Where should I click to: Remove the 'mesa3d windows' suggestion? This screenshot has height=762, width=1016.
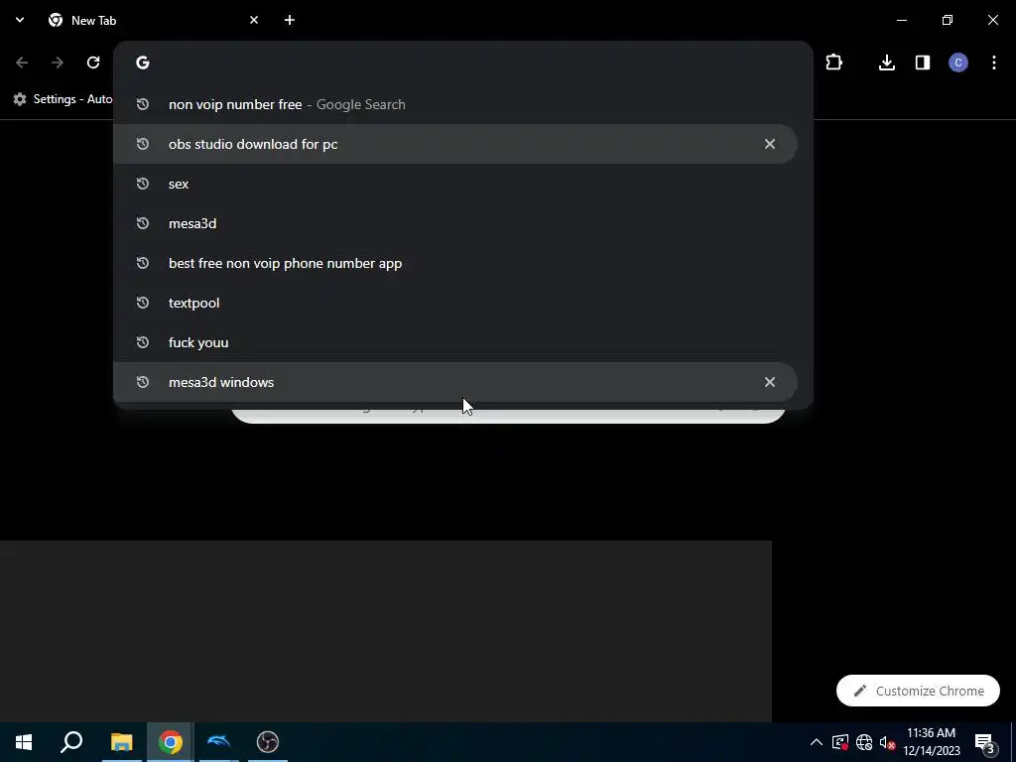769,382
